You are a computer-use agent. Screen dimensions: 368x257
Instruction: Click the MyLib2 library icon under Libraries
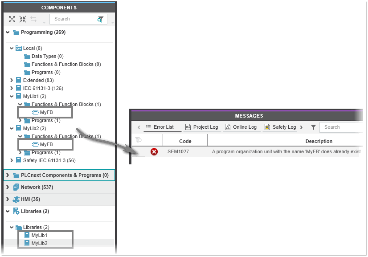point(27,243)
